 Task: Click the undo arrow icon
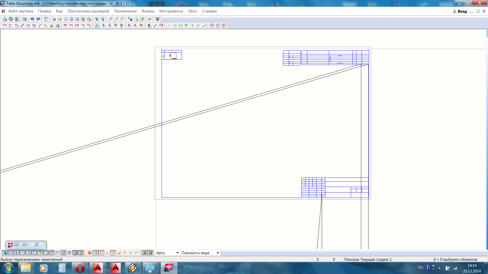(32, 19)
